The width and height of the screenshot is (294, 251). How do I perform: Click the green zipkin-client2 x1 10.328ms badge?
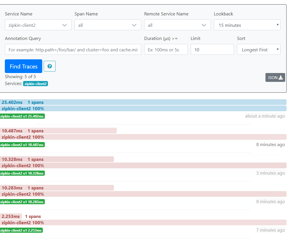[x=22, y=173]
